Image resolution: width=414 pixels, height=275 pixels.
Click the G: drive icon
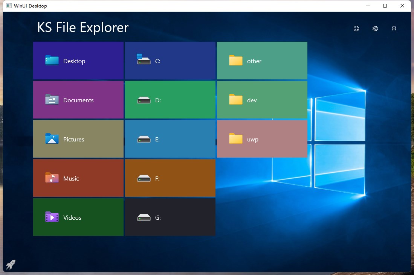pyautogui.click(x=144, y=217)
